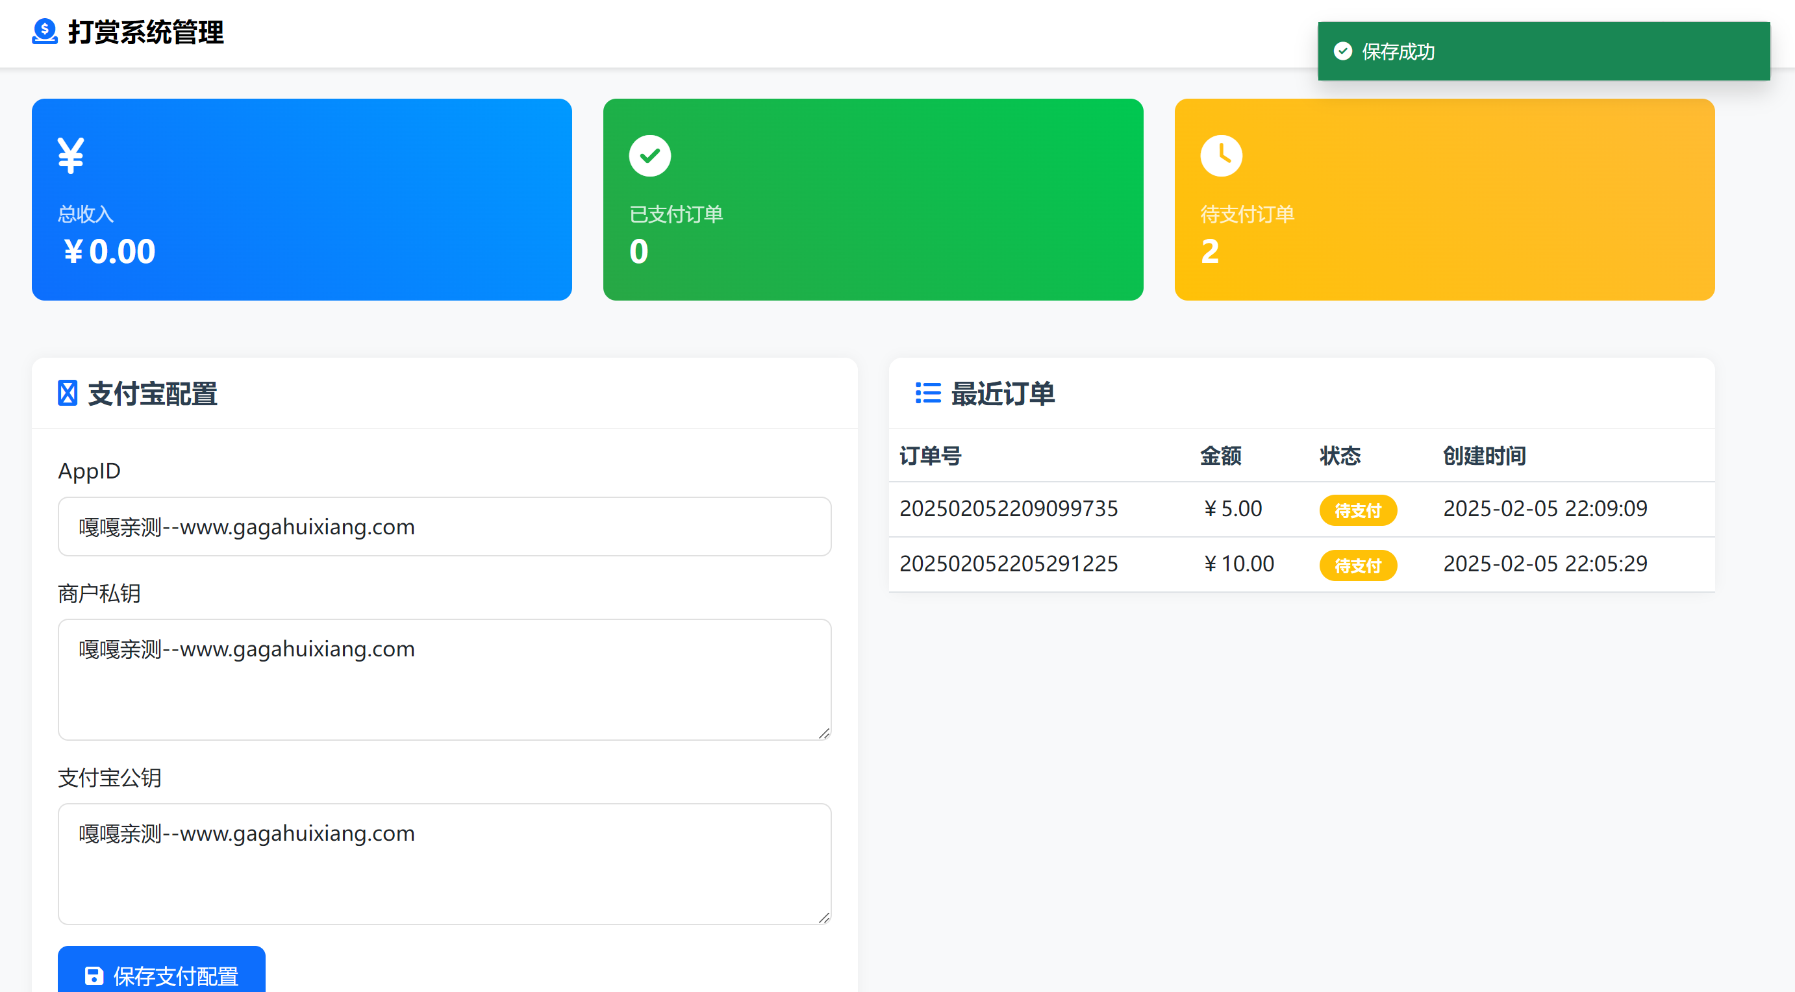Image resolution: width=1795 pixels, height=992 pixels.
Task: Click the Alipay icon beside 支付宝配置
Action: pyautogui.click(x=68, y=393)
